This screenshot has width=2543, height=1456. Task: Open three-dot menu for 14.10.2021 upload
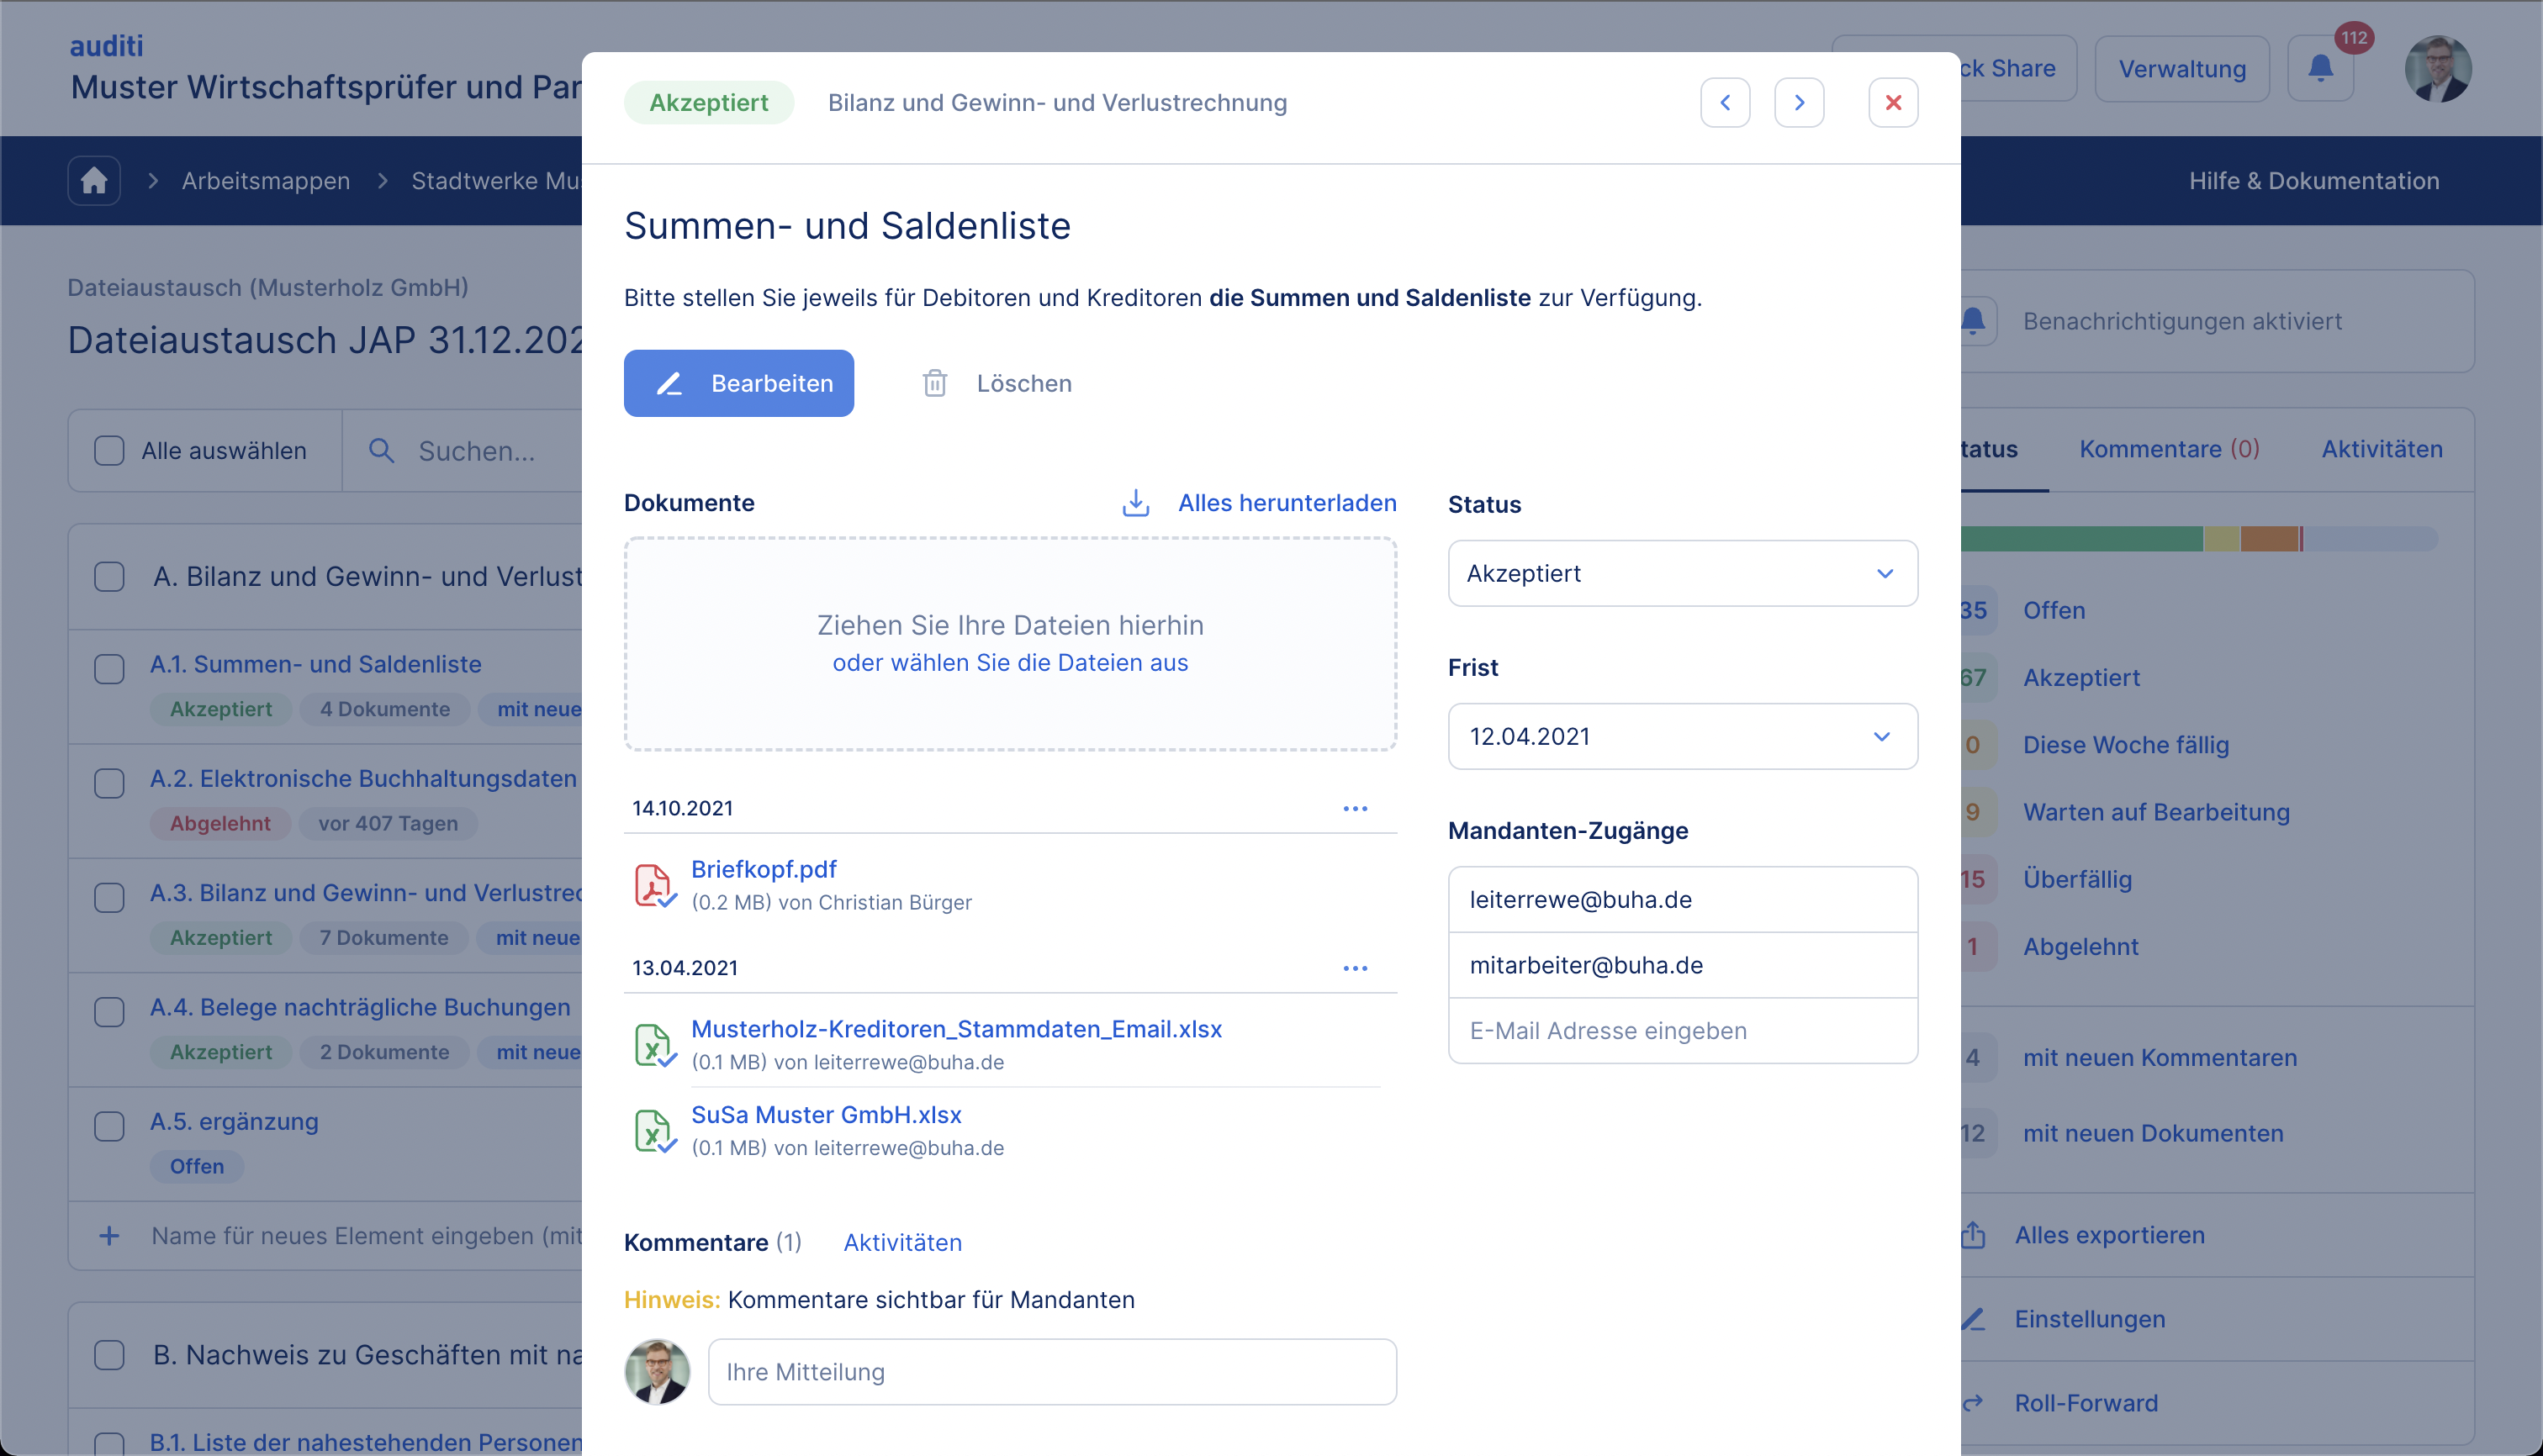pyautogui.click(x=1355, y=808)
